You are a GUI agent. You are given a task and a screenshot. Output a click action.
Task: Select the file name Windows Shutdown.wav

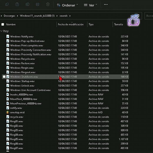click(x=24, y=77)
